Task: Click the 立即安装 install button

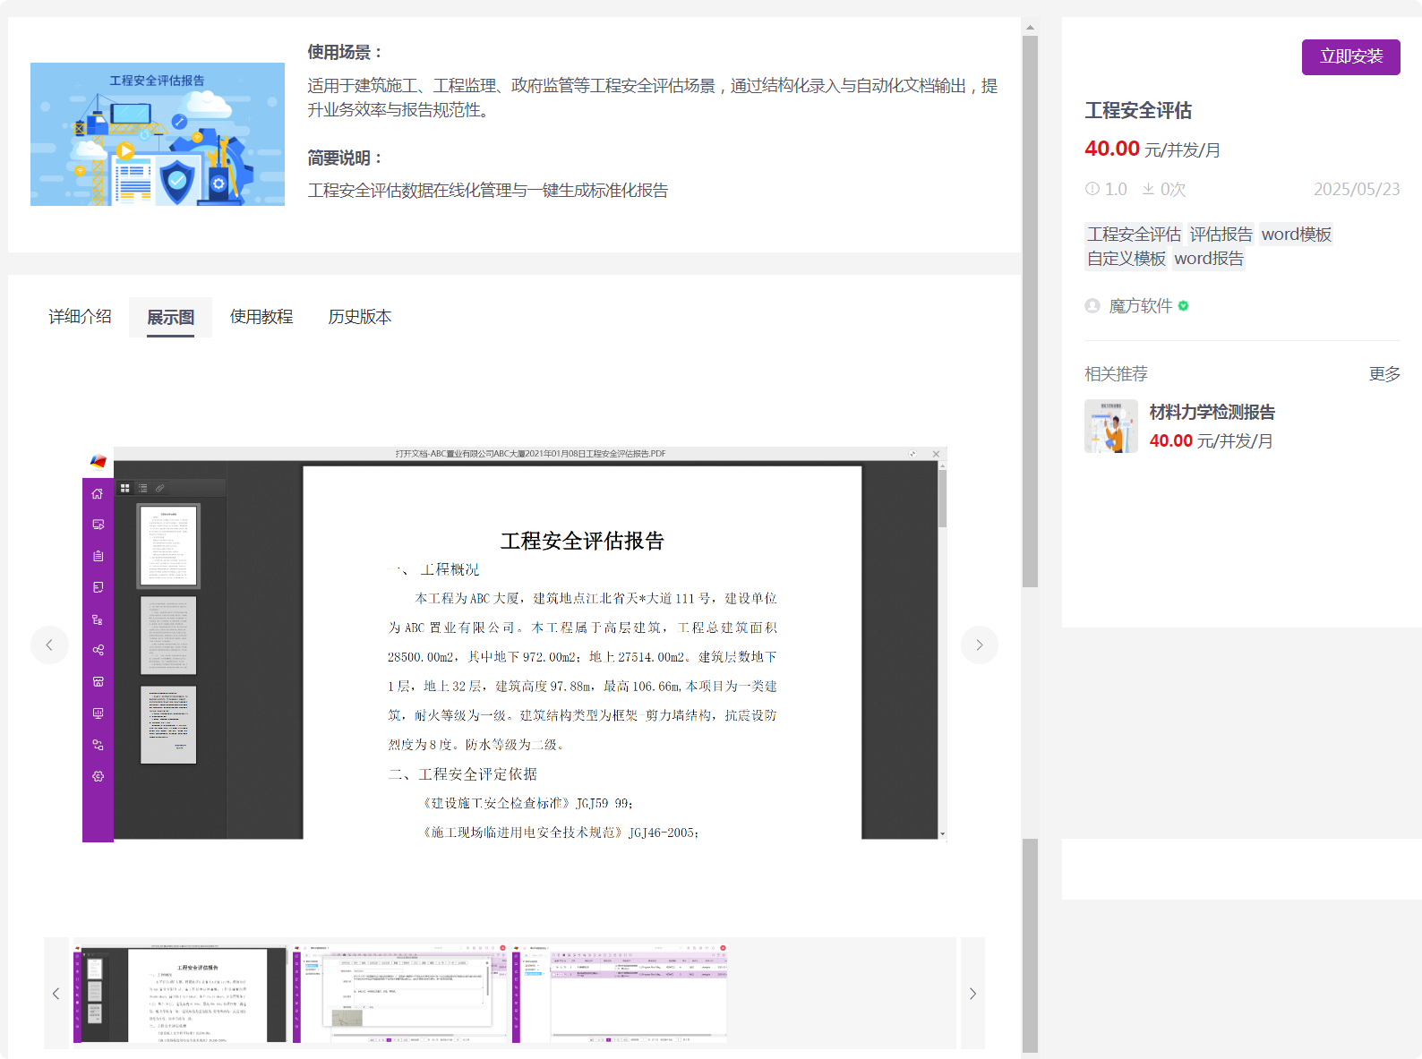Action: click(x=1350, y=57)
